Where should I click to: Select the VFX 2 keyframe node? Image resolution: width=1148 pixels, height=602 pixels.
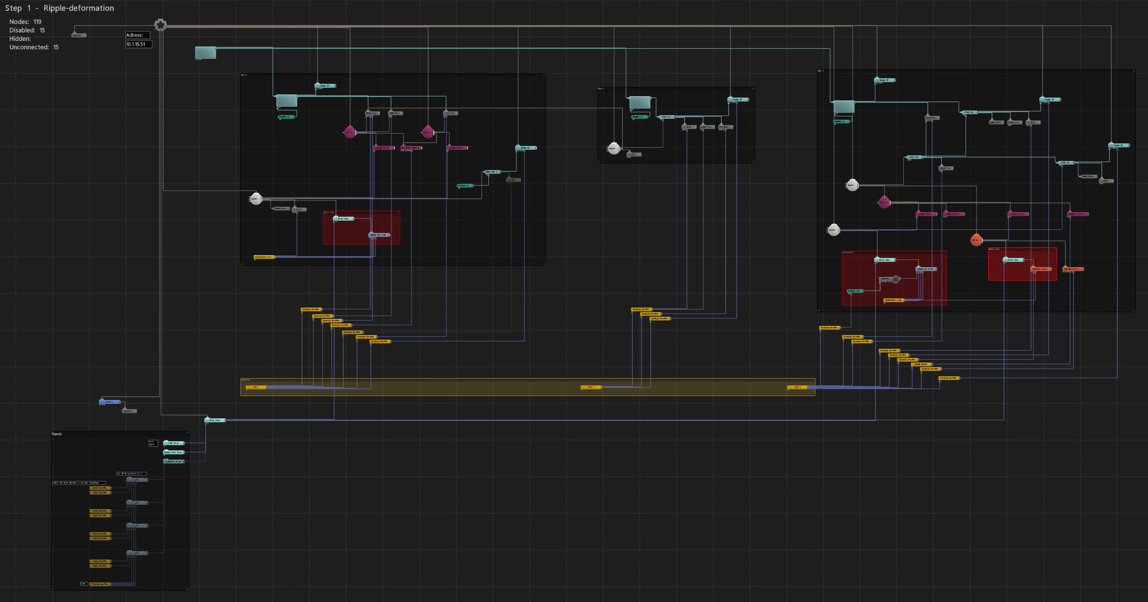(x=591, y=387)
